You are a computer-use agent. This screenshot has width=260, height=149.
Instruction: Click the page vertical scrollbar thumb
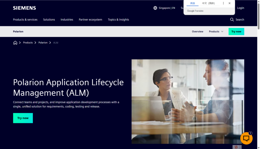click(x=258, y=15)
